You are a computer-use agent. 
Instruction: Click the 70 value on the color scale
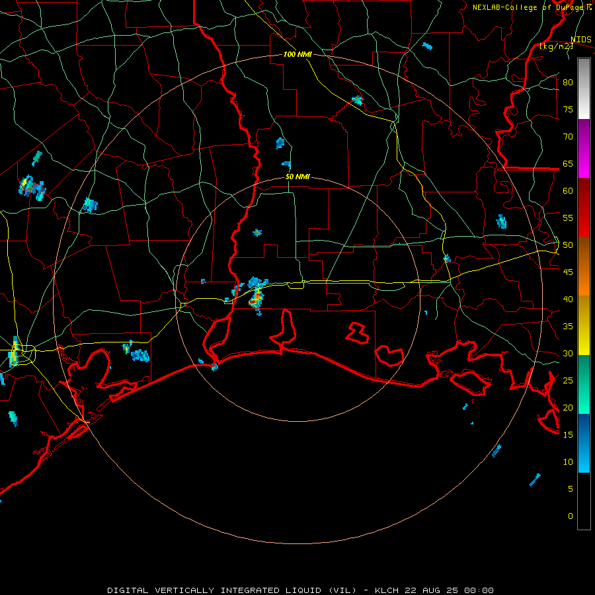pos(568,137)
